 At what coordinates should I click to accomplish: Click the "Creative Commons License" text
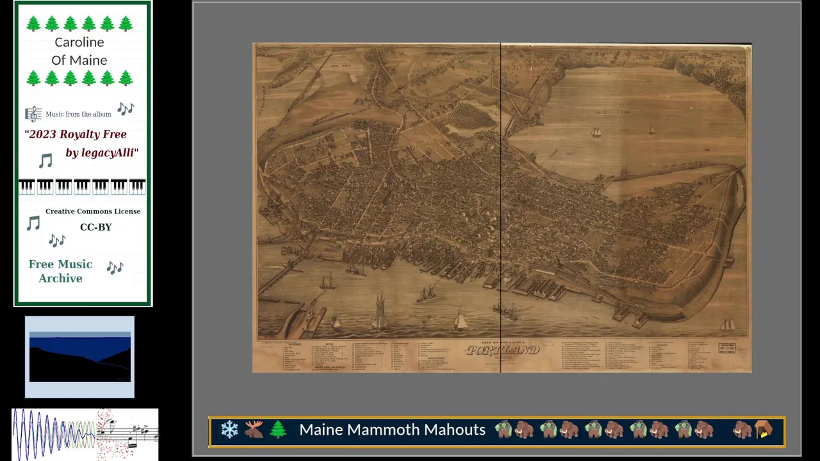[93, 211]
